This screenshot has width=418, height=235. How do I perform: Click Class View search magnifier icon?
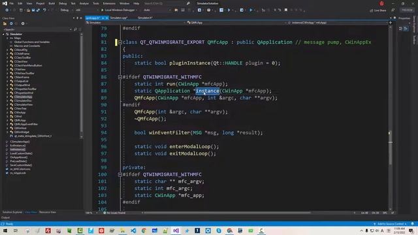76,29
